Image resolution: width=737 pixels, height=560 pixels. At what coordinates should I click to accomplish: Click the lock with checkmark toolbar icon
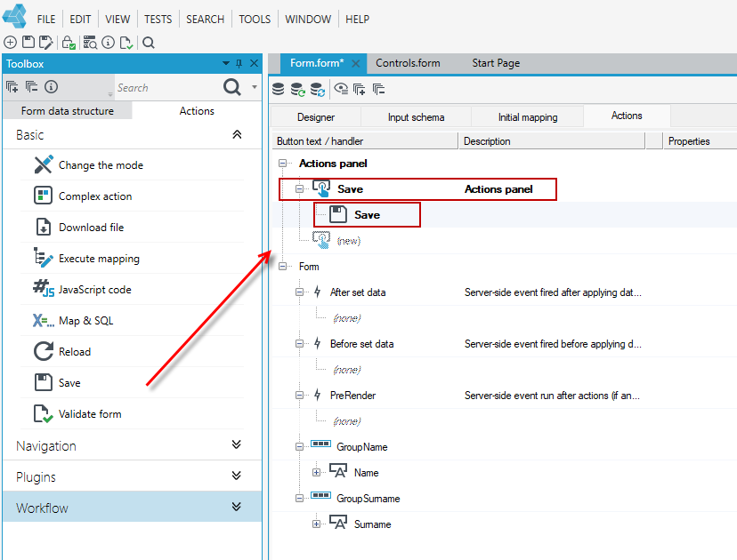pos(69,43)
